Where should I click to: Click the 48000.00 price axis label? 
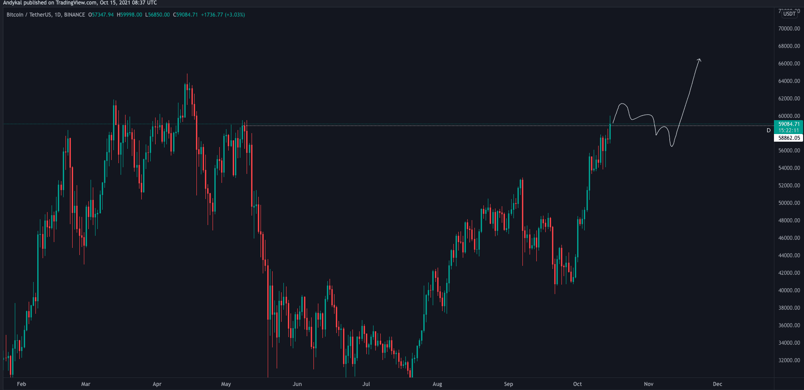click(x=789, y=221)
